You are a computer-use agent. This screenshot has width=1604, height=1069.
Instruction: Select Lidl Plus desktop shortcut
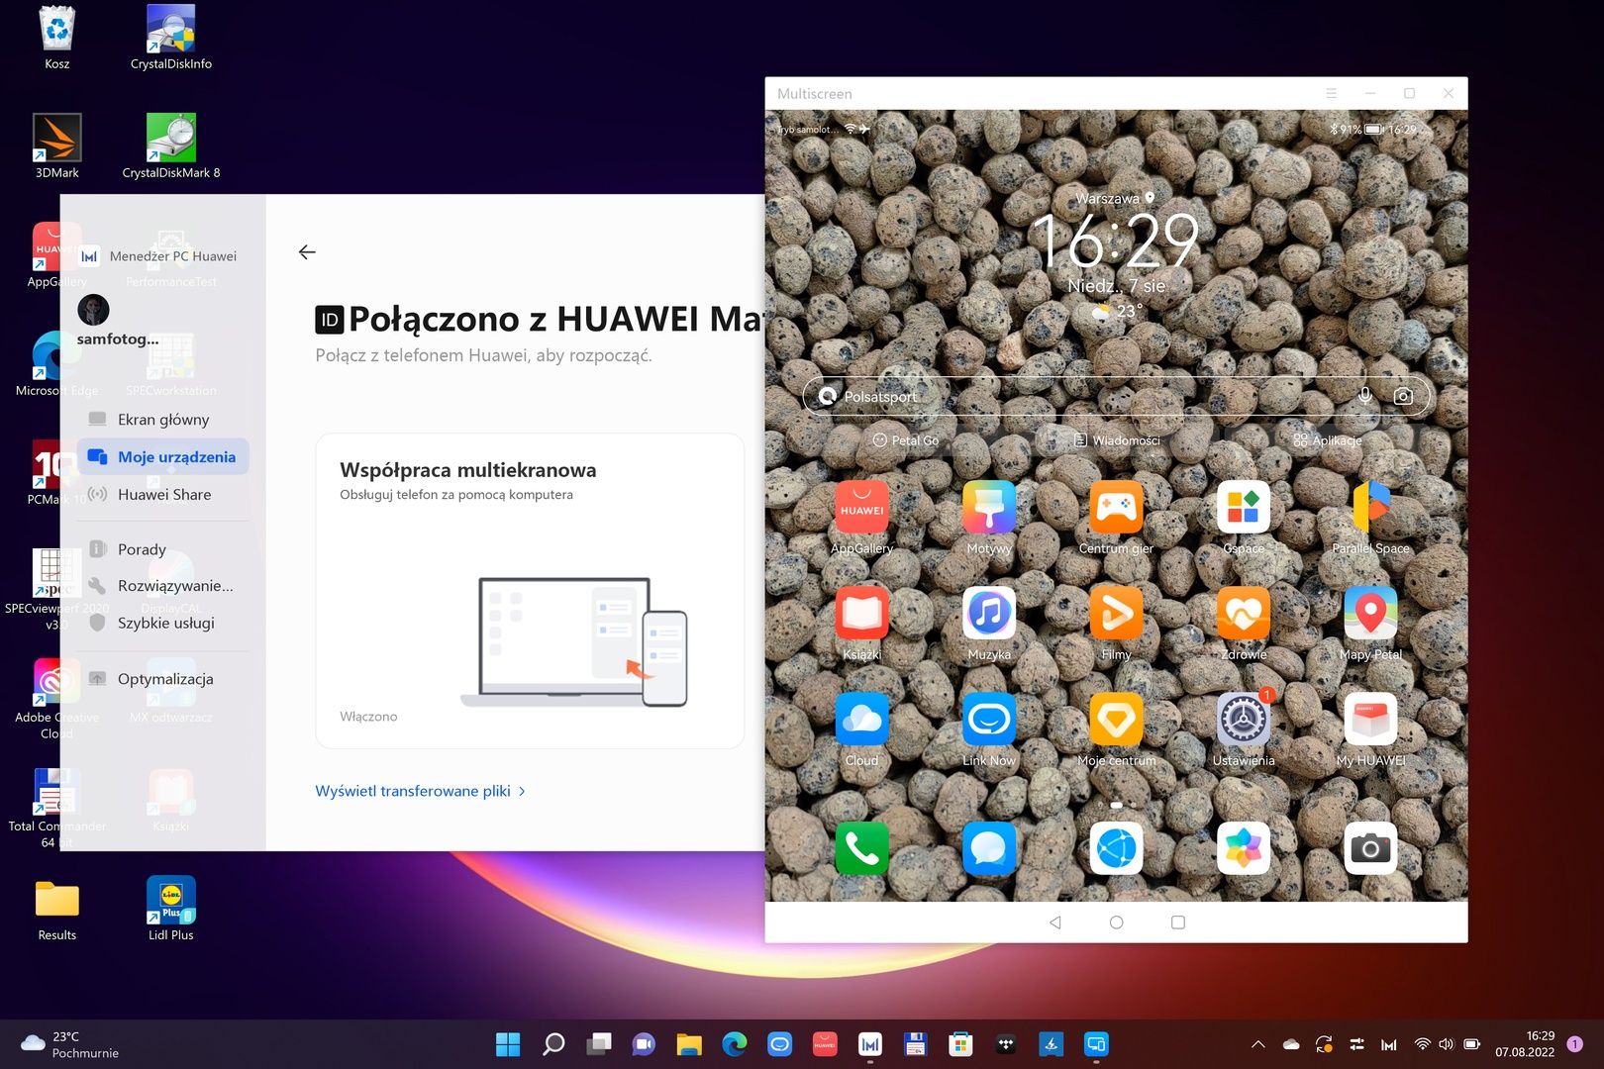click(171, 909)
